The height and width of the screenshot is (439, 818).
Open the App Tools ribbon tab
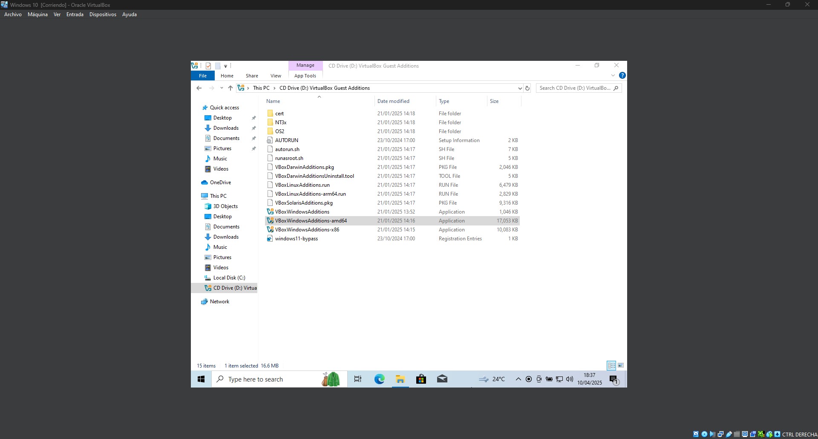pyautogui.click(x=305, y=76)
